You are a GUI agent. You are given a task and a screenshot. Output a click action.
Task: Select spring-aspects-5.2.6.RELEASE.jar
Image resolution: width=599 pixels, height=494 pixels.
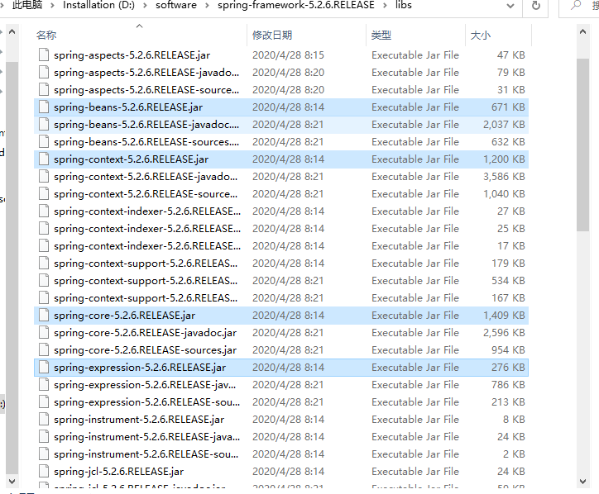point(281,55)
